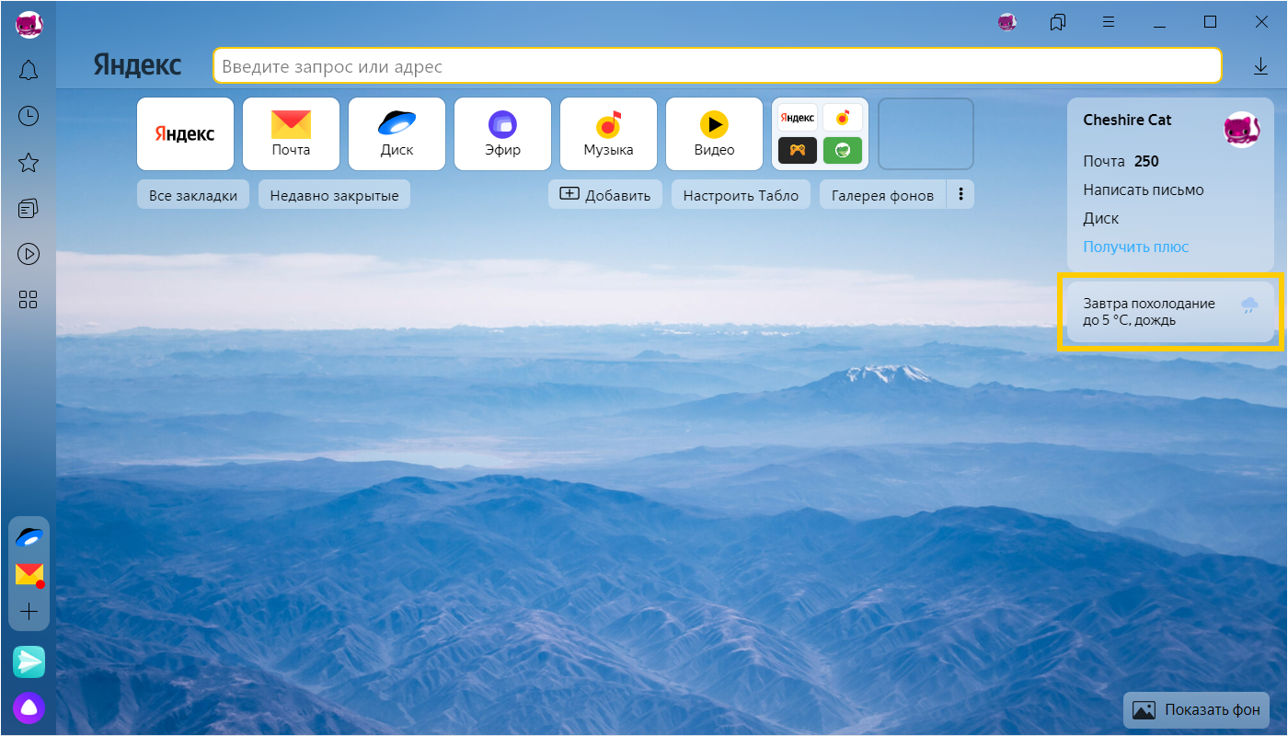Open Mail app with red badge in sidebar

(29, 575)
